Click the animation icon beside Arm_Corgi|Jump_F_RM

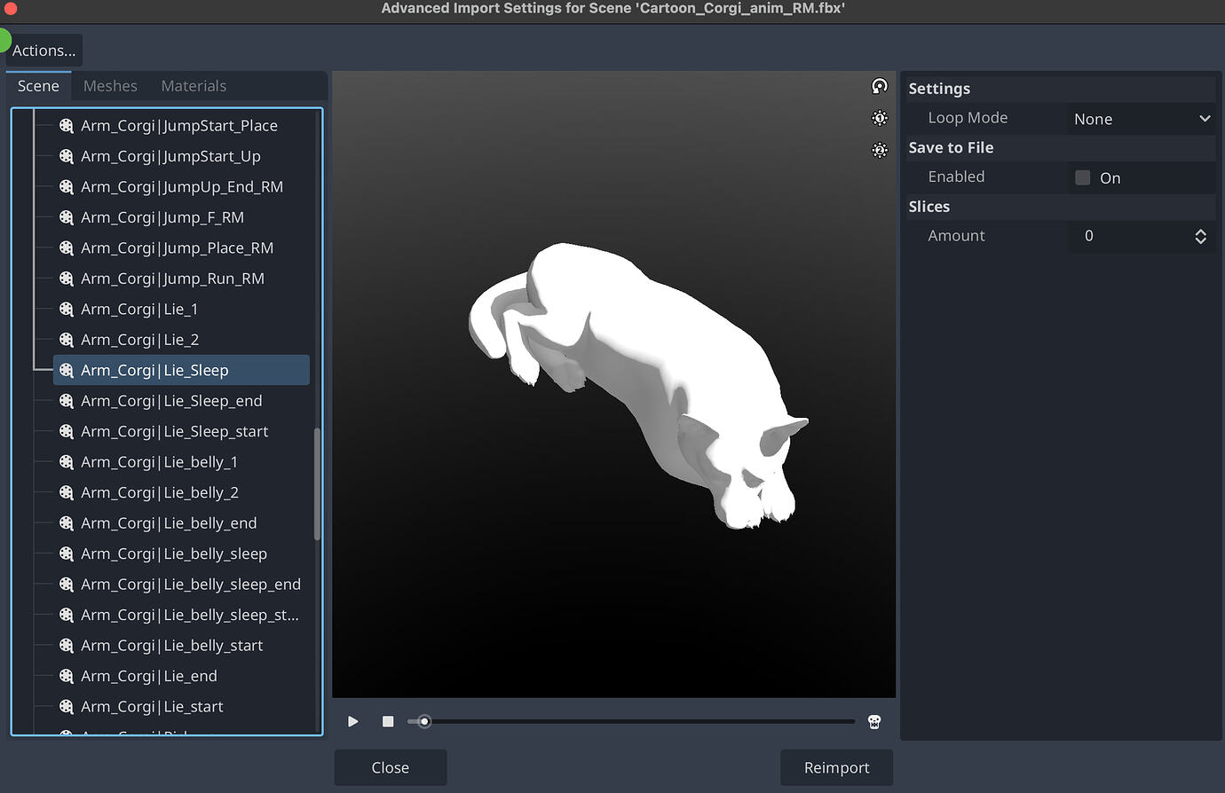coord(67,217)
